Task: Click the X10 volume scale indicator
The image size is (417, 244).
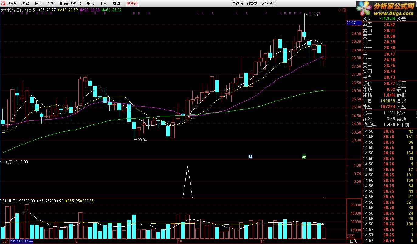Action: (350, 236)
